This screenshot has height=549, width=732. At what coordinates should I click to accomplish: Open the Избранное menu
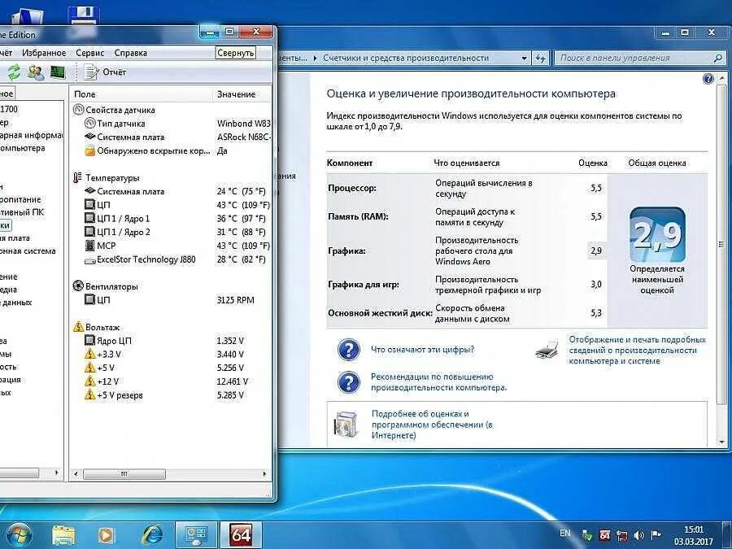pos(44,53)
